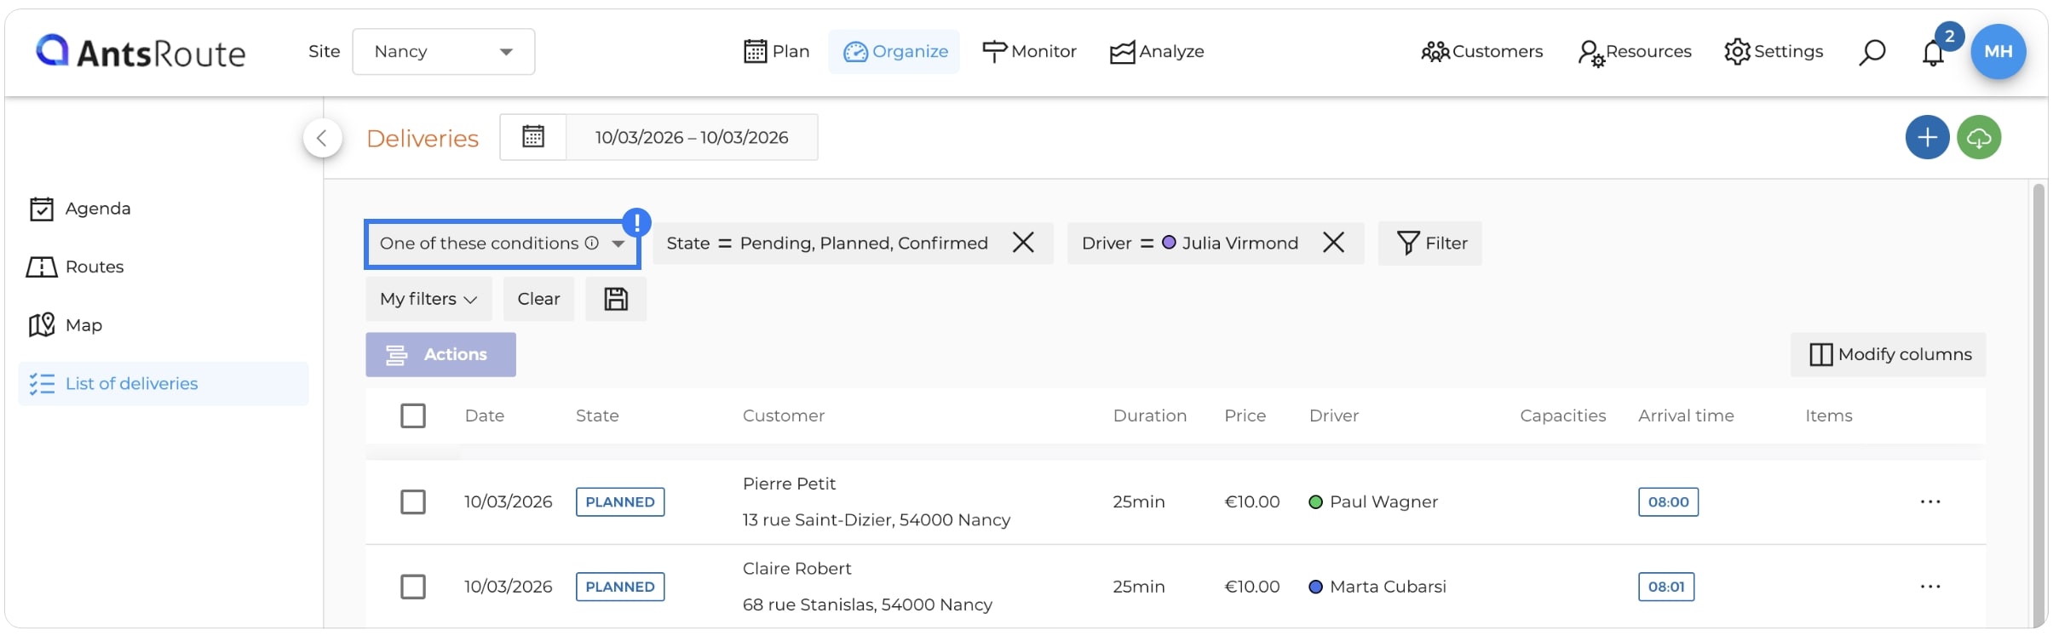
Task: Click the Driver column header
Action: coord(1334,416)
